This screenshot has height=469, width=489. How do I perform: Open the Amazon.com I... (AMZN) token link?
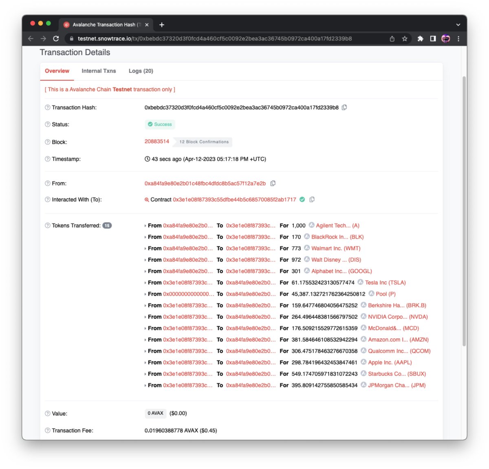coord(398,340)
